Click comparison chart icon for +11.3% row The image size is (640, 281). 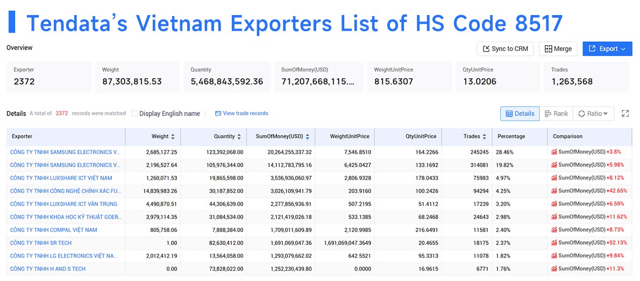[x=554, y=269]
